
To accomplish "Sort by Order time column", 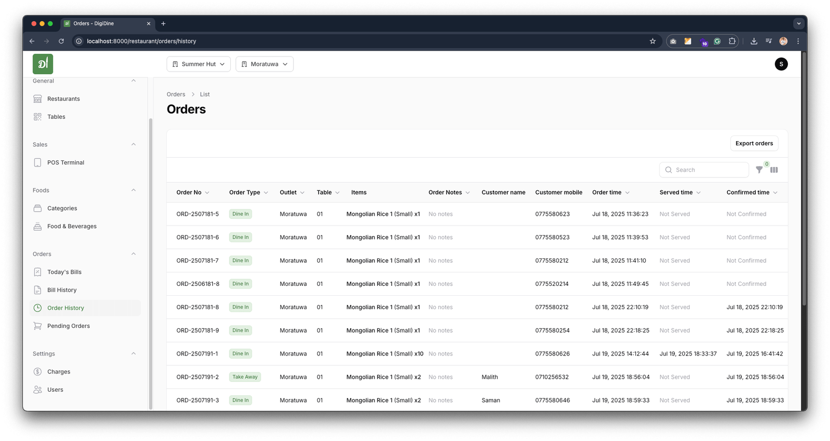I will click(611, 192).
